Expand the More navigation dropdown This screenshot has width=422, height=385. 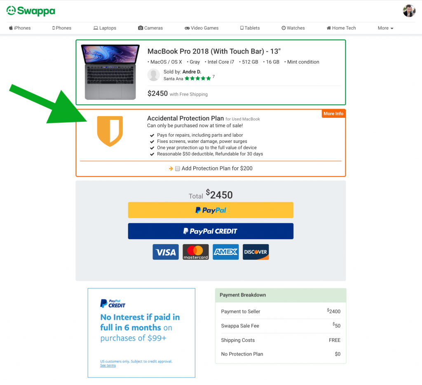point(385,28)
